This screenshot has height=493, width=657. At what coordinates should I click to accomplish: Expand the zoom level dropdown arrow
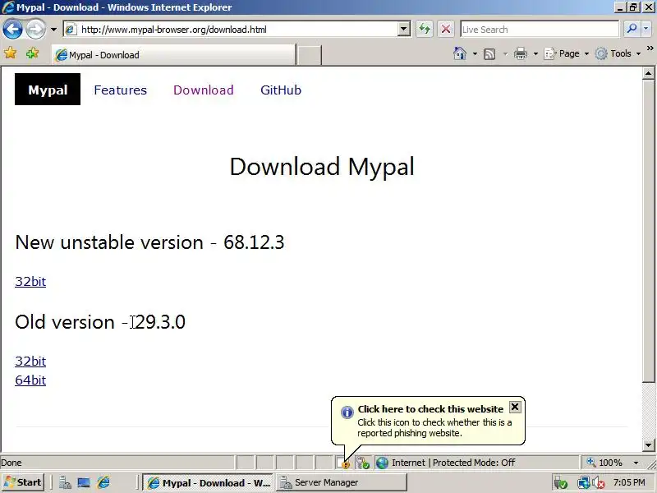pos(636,463)
